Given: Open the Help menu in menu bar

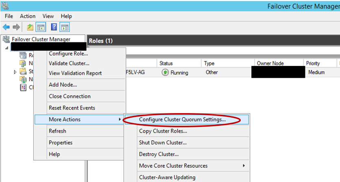Looking at the screenshot, I should [x=66, y=16].
